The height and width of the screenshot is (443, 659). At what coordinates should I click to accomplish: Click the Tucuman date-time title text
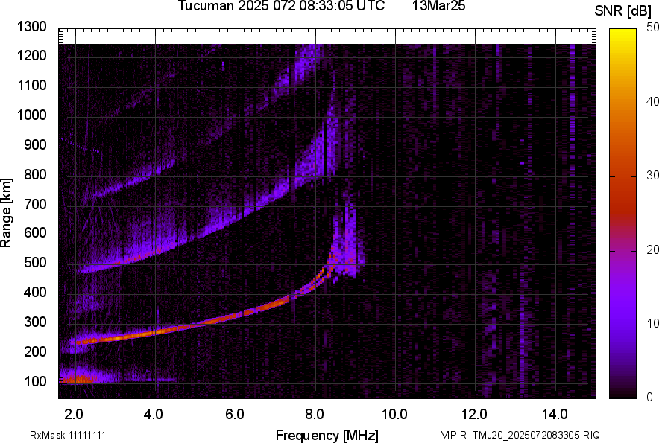[281, 5]
